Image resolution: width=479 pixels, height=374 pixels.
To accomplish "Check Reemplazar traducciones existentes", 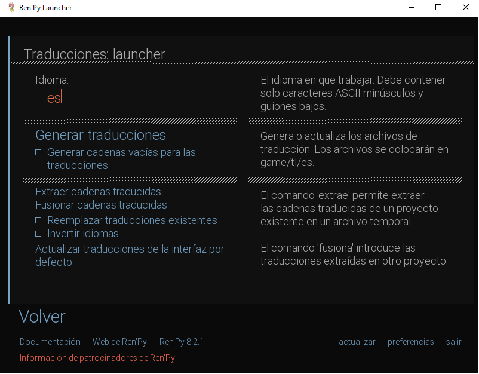I will point(38,220).
